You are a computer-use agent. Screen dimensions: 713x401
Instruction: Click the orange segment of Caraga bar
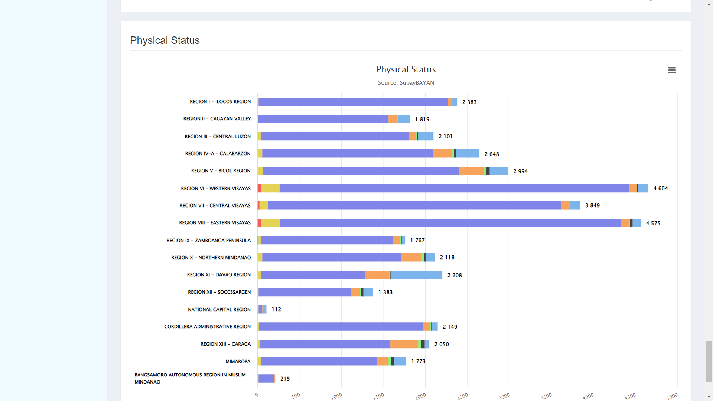tap(404, 344)
